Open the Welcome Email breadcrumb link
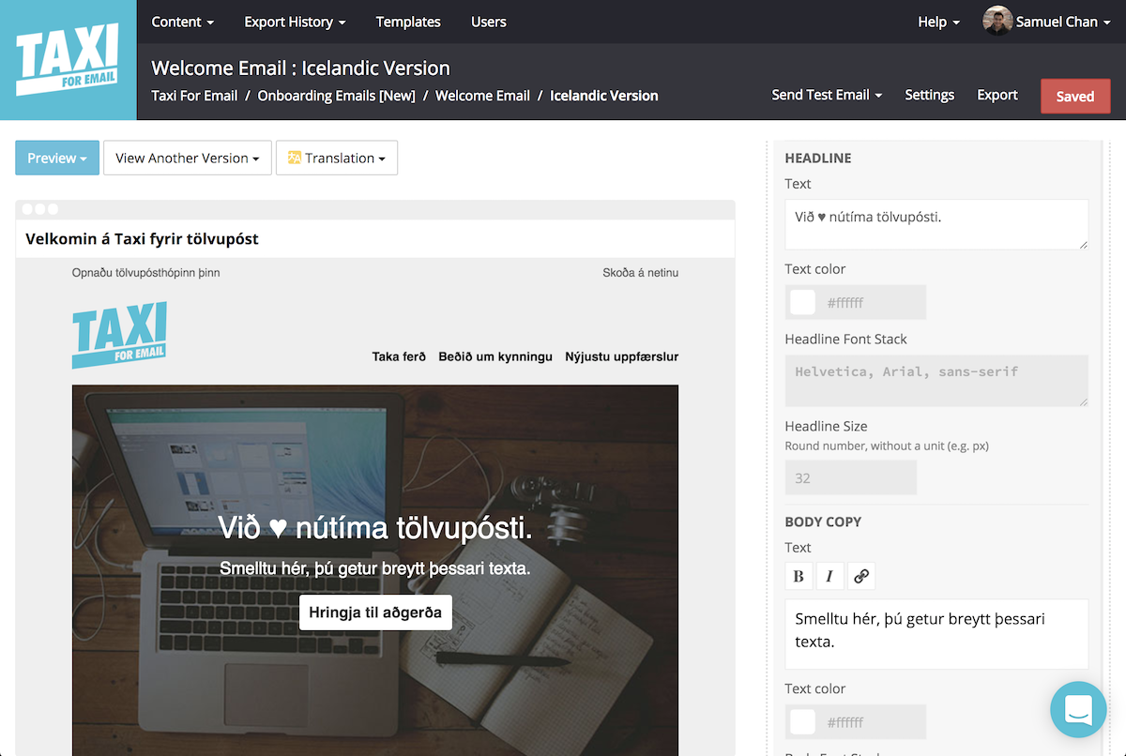This screenshot has height=756, width=1126. [x=483, y=96]
